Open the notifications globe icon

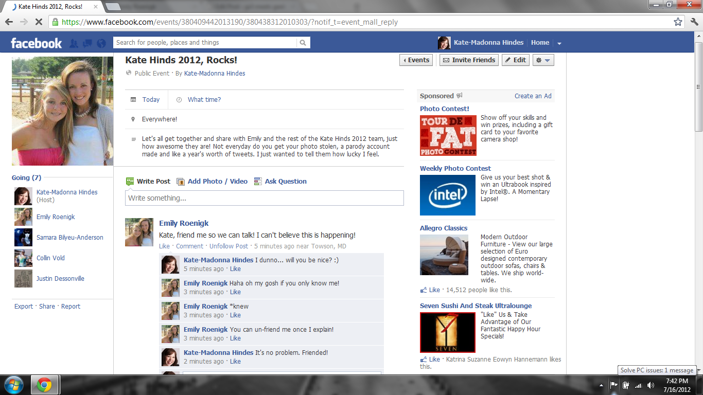point(101,43)
